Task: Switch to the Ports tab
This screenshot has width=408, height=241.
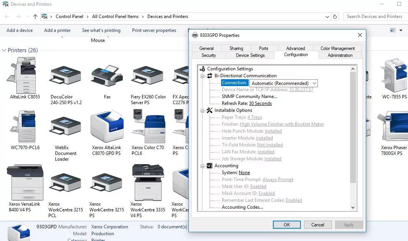Action: pos(264,48)
